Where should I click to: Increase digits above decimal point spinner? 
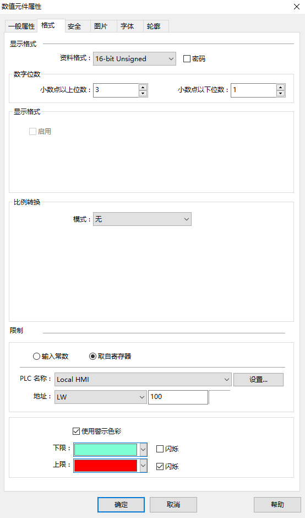[143, 87]
